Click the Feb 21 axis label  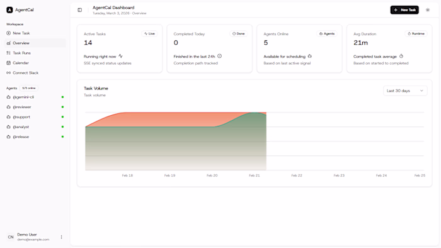(255, 176)
